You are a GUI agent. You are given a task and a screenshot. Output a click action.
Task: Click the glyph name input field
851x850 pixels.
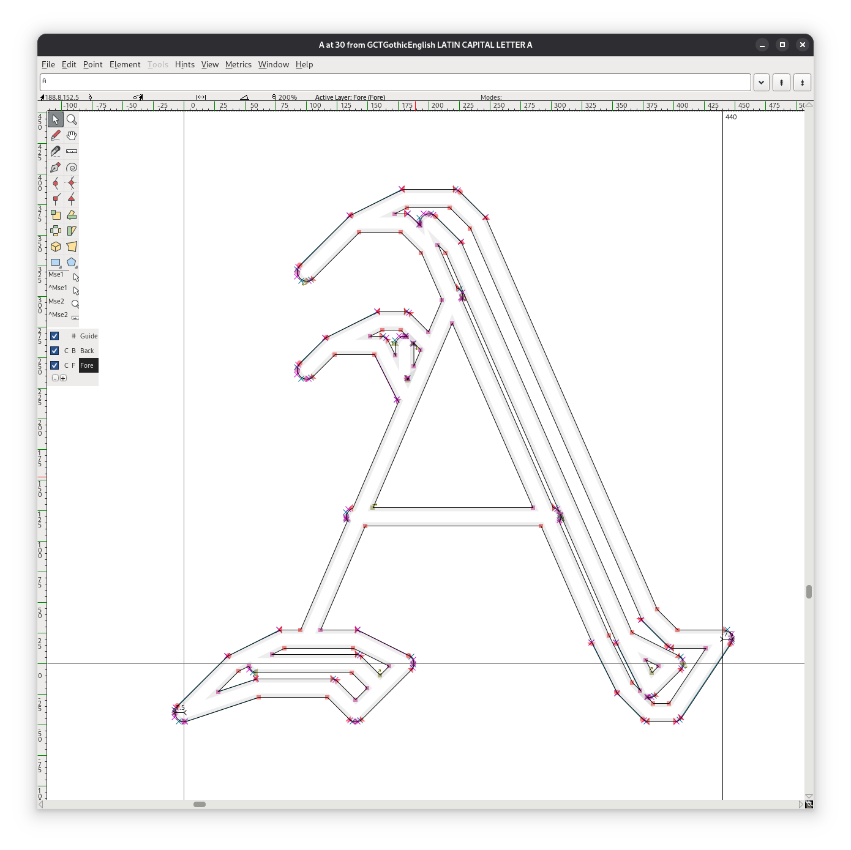pyautogui.click(x=395, y=82)
